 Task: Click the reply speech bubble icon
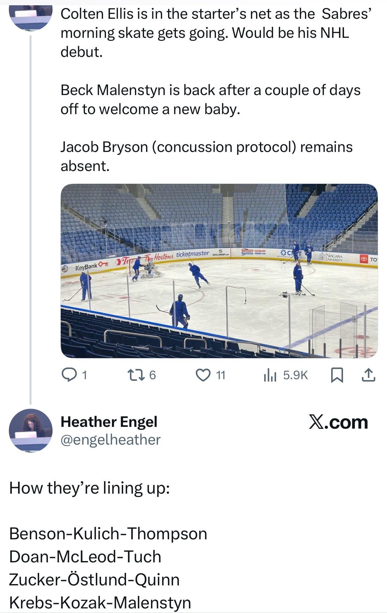[69, 375]
